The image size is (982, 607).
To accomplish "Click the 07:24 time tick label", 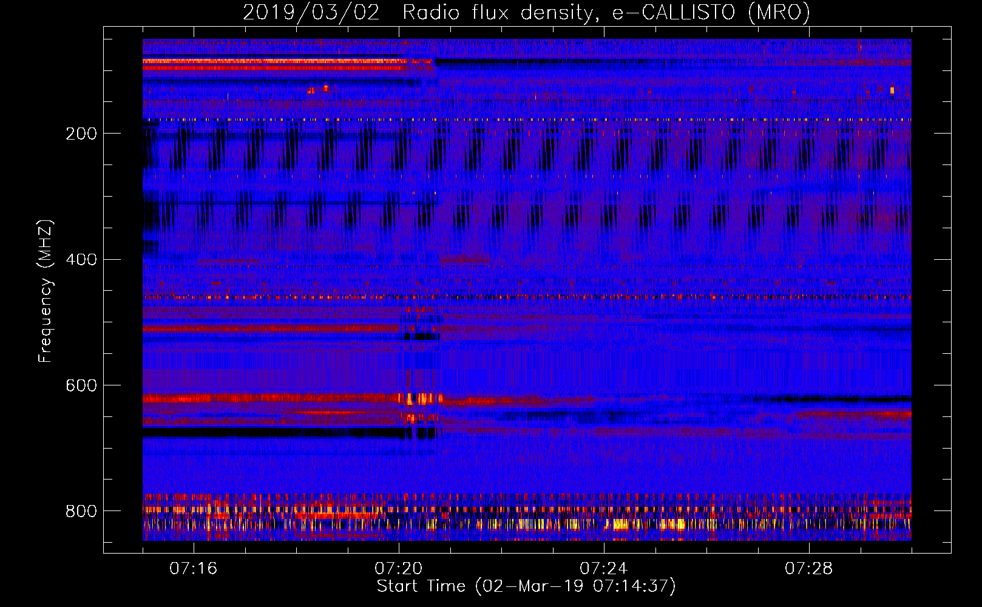I will point(603,569).
